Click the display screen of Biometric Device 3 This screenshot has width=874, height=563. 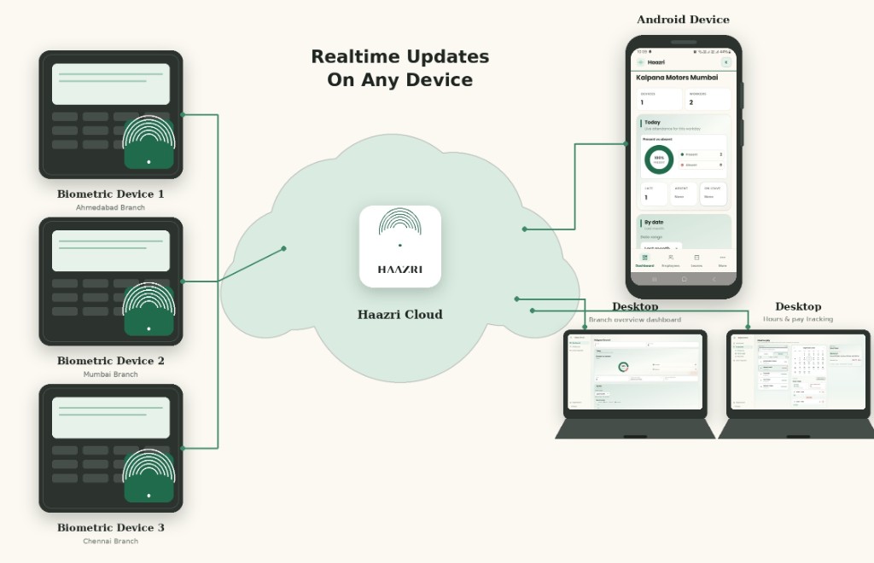point(111,418)
